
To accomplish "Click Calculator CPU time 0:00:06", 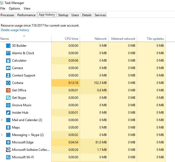I will [73, 61].
